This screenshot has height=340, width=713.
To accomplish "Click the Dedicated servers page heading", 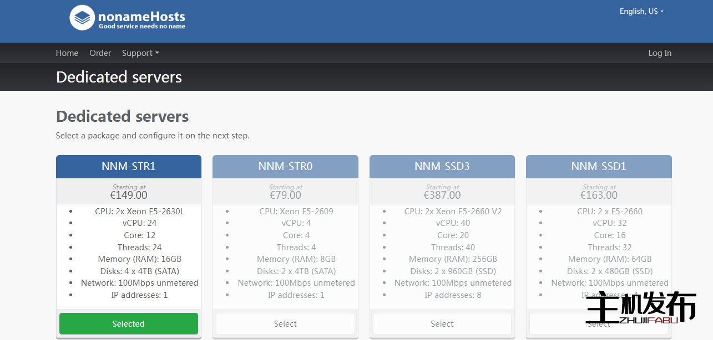I will pos(122,116).
